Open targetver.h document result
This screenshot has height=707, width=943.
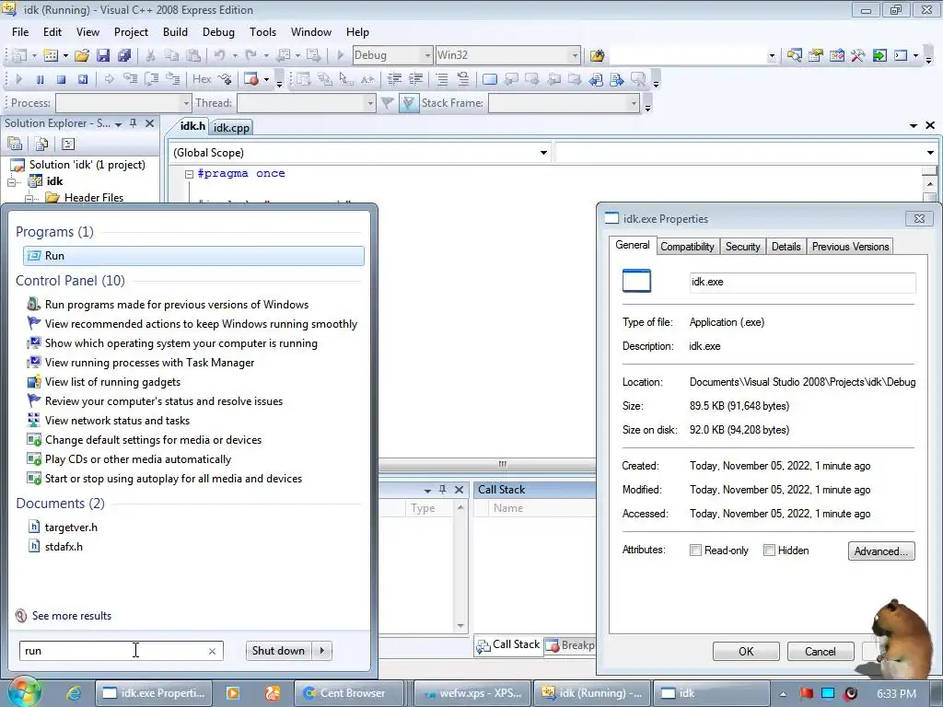coord(70,527)
